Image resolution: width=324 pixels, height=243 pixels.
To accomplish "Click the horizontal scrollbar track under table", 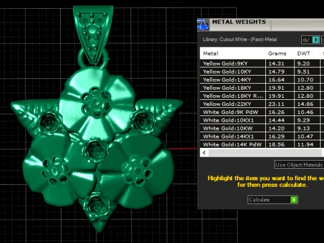I will tap(265, 153).
